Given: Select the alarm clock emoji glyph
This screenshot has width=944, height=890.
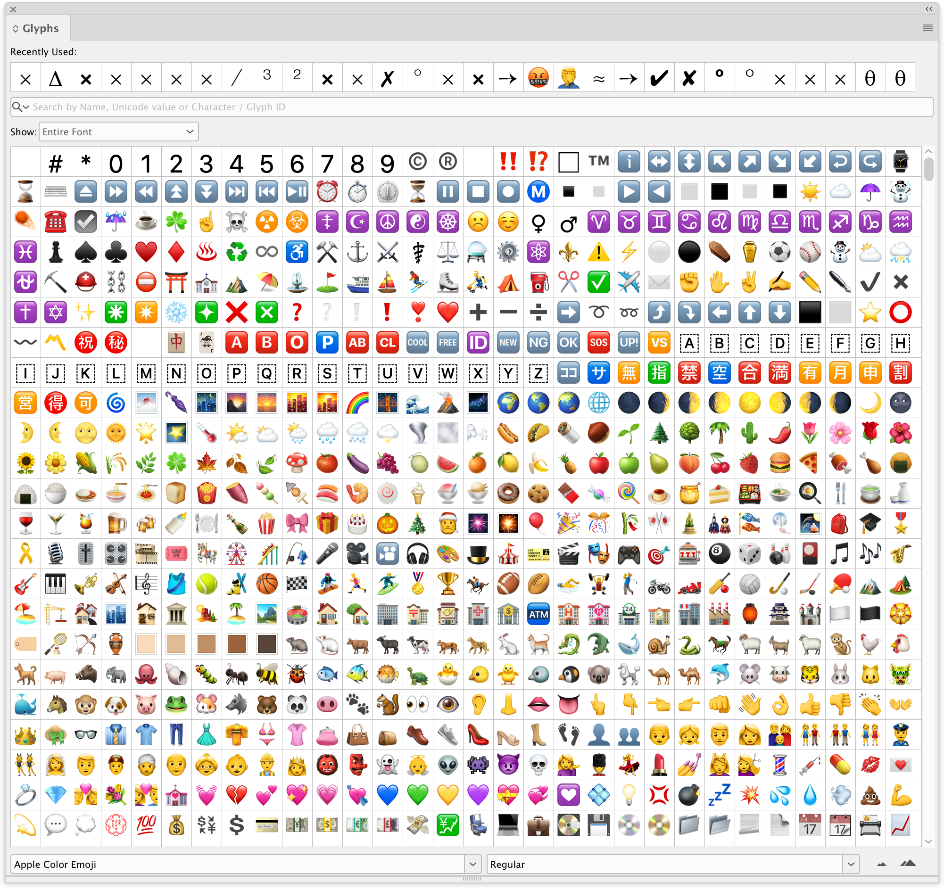Looking at the screenshot, I should click(327, 192).
